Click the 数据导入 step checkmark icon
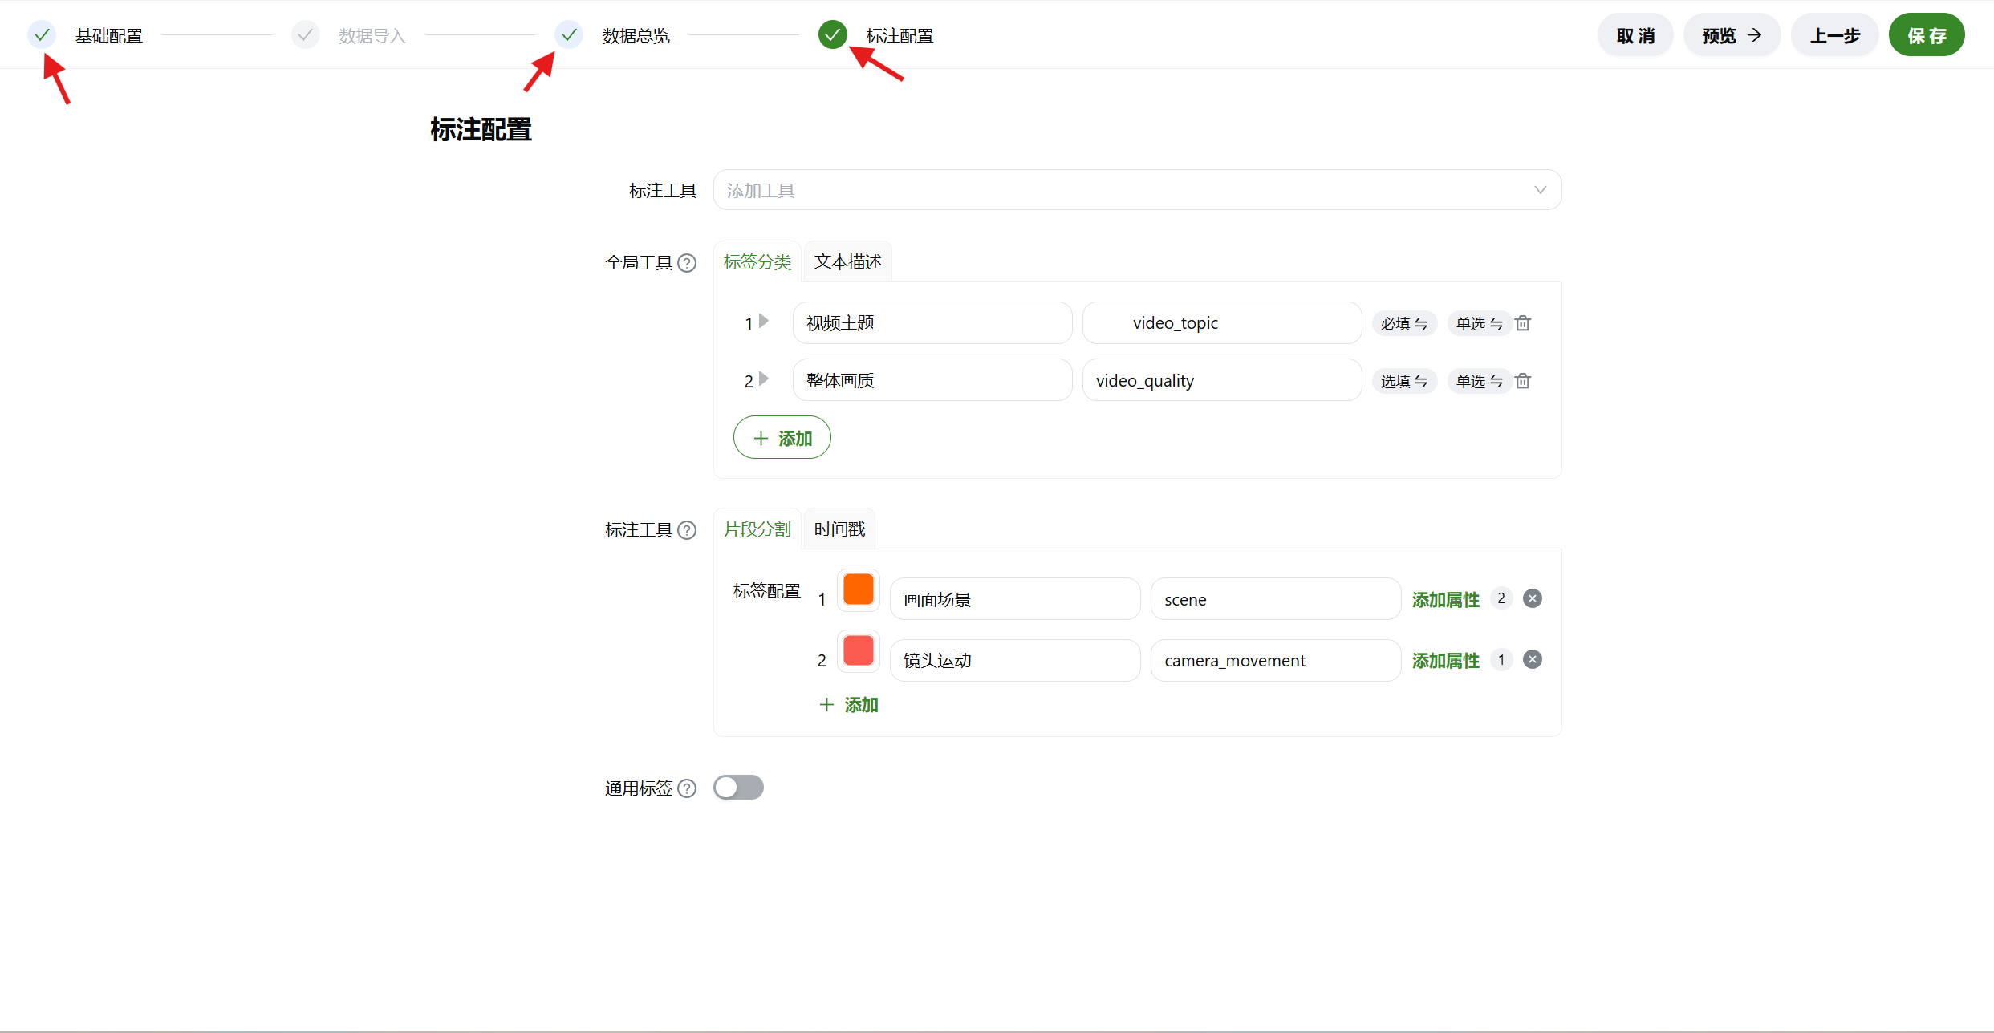This screenshot has height=1033, width=1994. (305, 35)
